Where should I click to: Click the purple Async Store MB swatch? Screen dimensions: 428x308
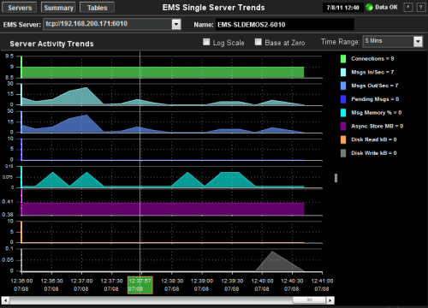pos(343,126)
